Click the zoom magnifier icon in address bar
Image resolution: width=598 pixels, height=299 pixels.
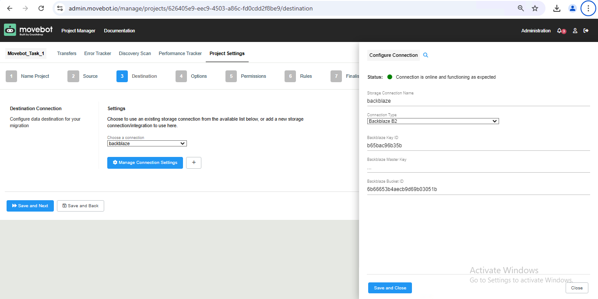tap(521, 8)
